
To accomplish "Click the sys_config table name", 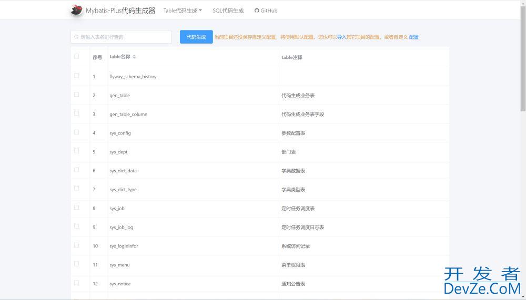I will point(120,133).
